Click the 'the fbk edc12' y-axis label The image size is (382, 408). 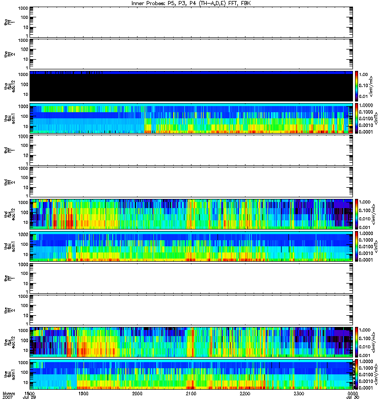coord(10,342)
